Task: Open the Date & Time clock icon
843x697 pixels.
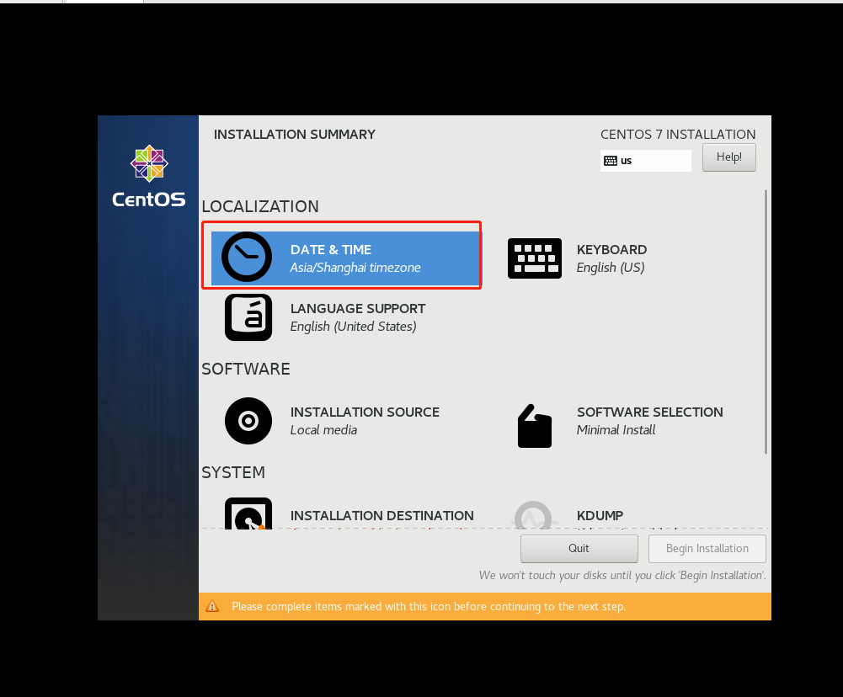Action: [x=247, y=257]
